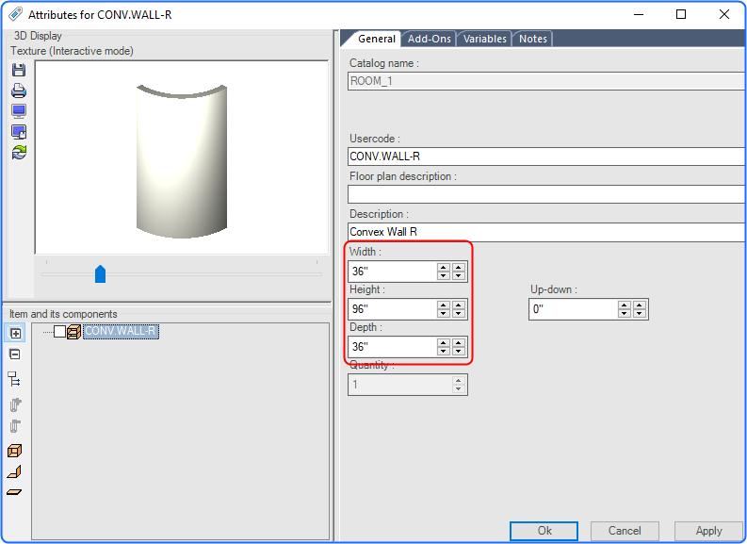Select CONV.WALL-R in the component tree
The image size is (747, 544).
(120, 332)
